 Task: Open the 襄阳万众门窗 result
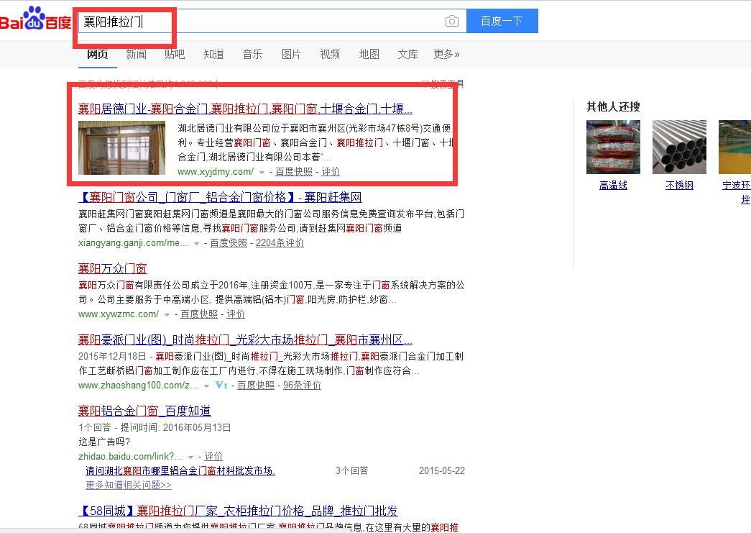pyautogui.click(x=113, y=268)
